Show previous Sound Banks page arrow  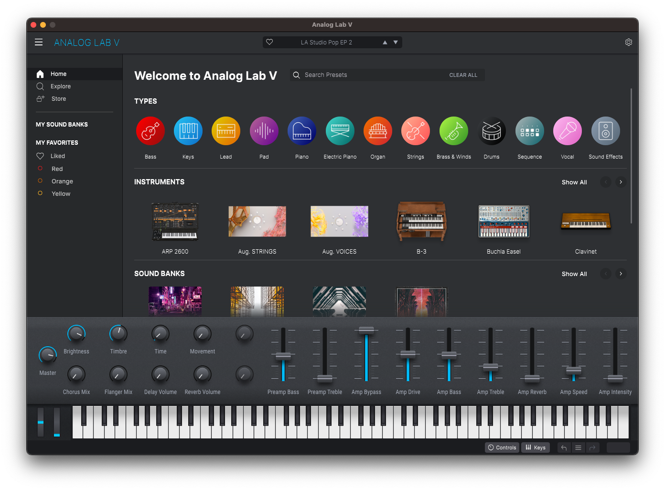tap(606, 274)
